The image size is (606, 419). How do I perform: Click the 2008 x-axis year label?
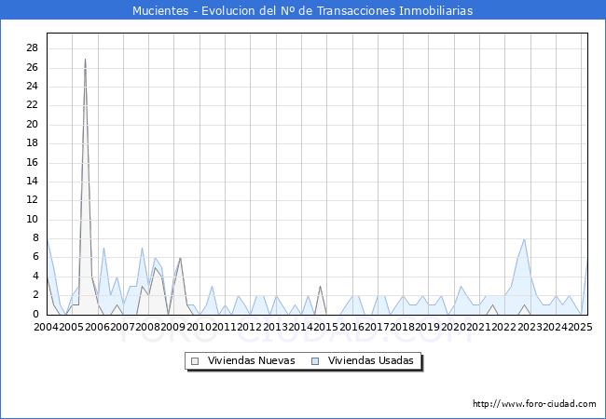[148, 327]
